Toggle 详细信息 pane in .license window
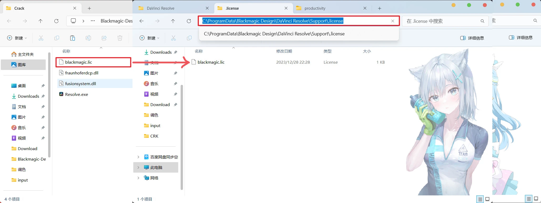541x203 pixels. [472, 38]
